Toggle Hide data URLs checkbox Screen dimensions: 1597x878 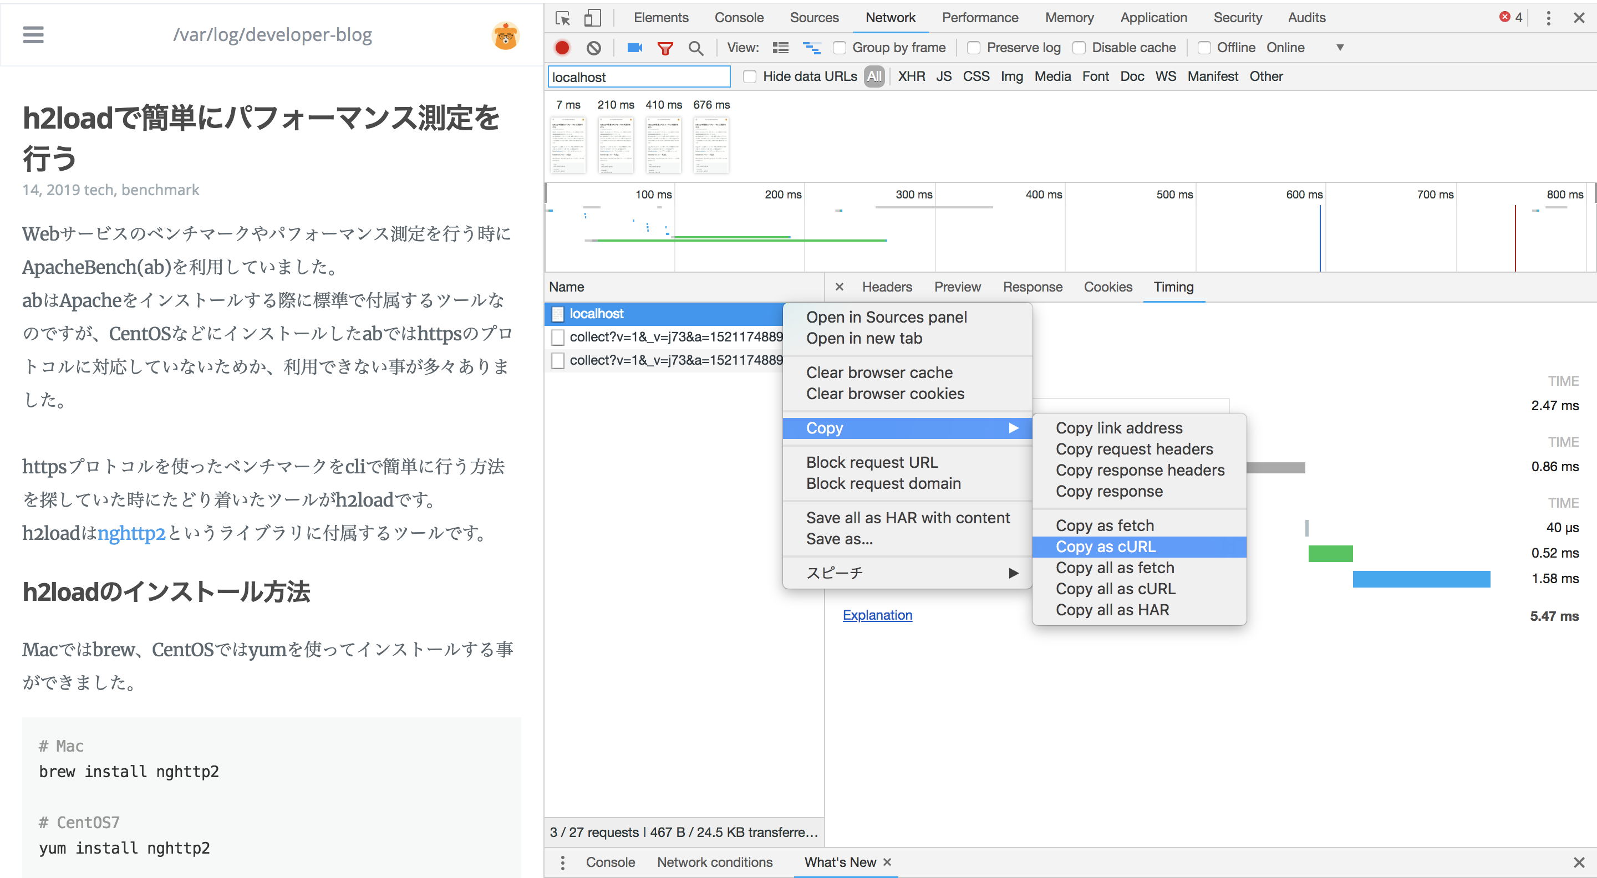(x=749, y=76)
